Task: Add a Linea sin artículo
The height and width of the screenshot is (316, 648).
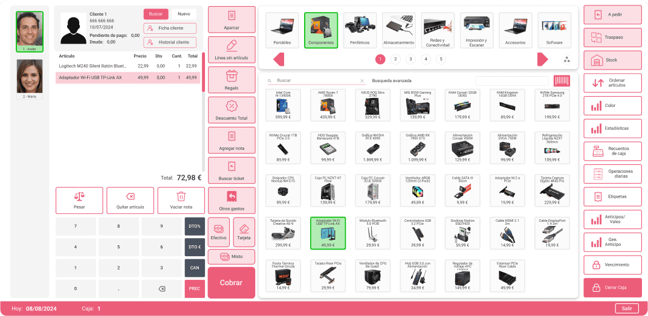Action: coord(232,50)
